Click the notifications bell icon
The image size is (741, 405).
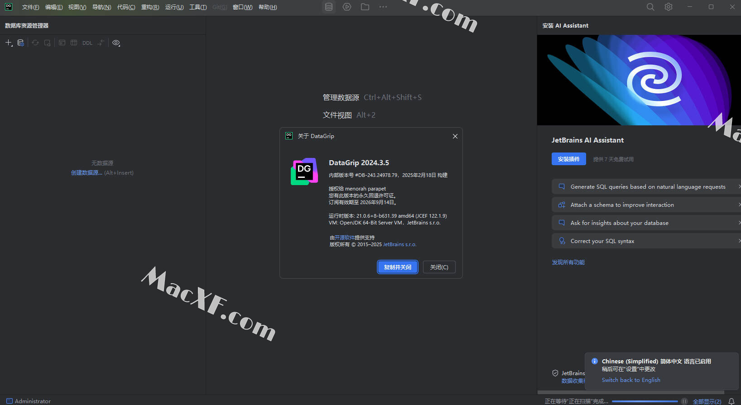click(731, 401)
